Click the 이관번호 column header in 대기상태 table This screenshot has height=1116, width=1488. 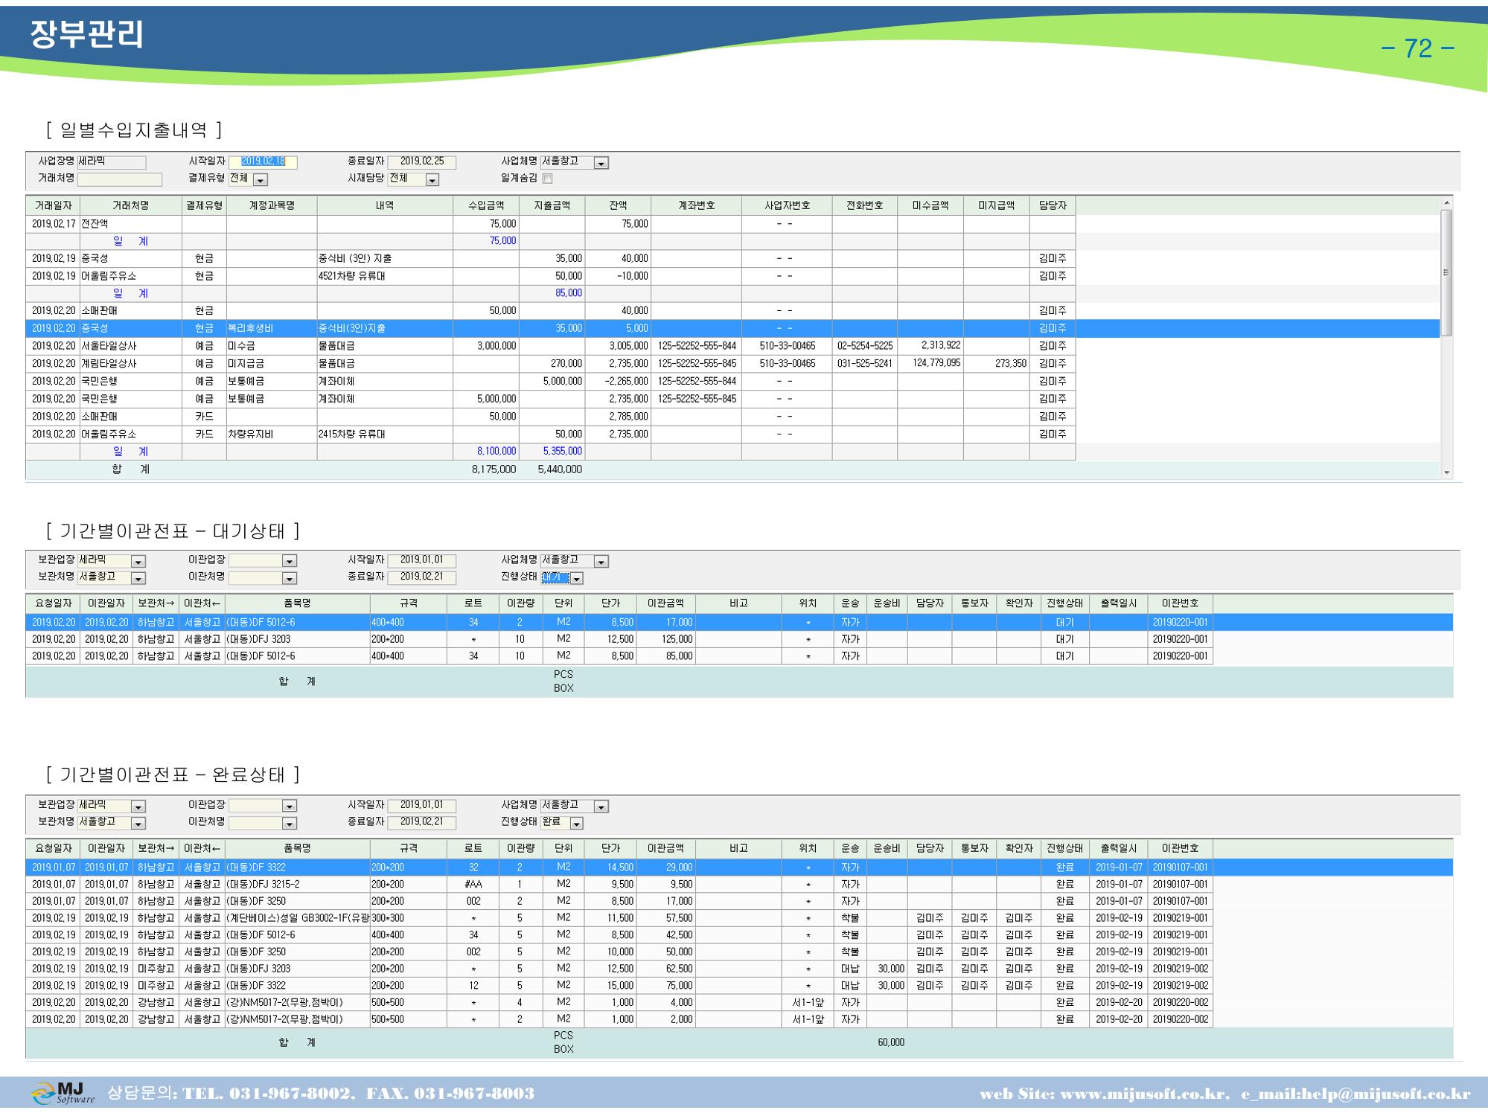click(1180, 603)
